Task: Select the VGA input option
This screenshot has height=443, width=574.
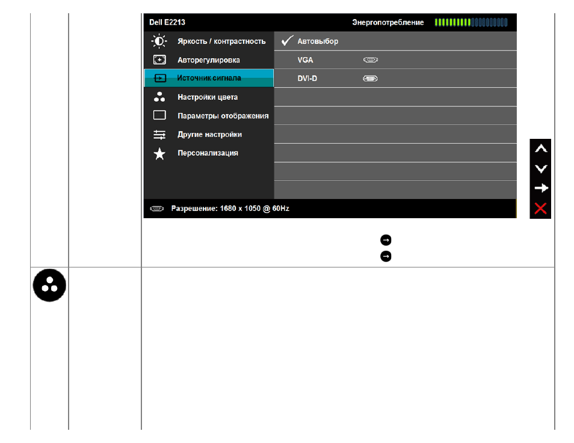Action: (x=395, y=60)
